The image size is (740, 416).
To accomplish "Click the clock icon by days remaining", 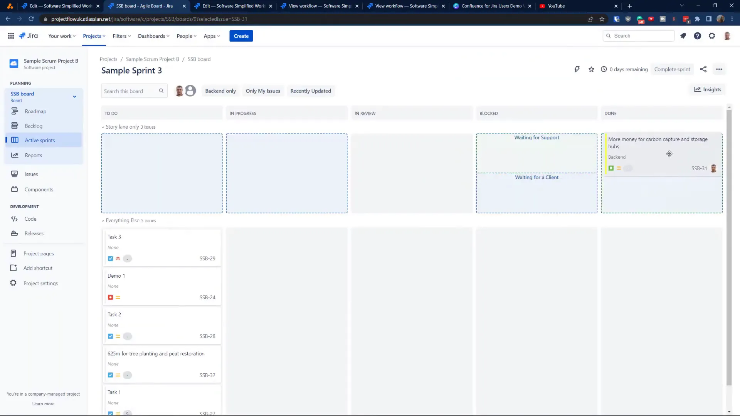I will (604, 69).
